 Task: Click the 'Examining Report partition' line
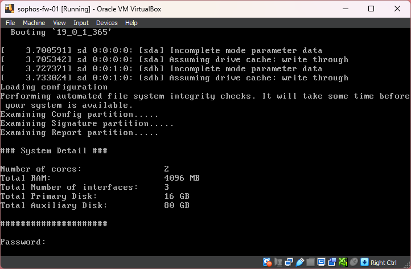79,133
